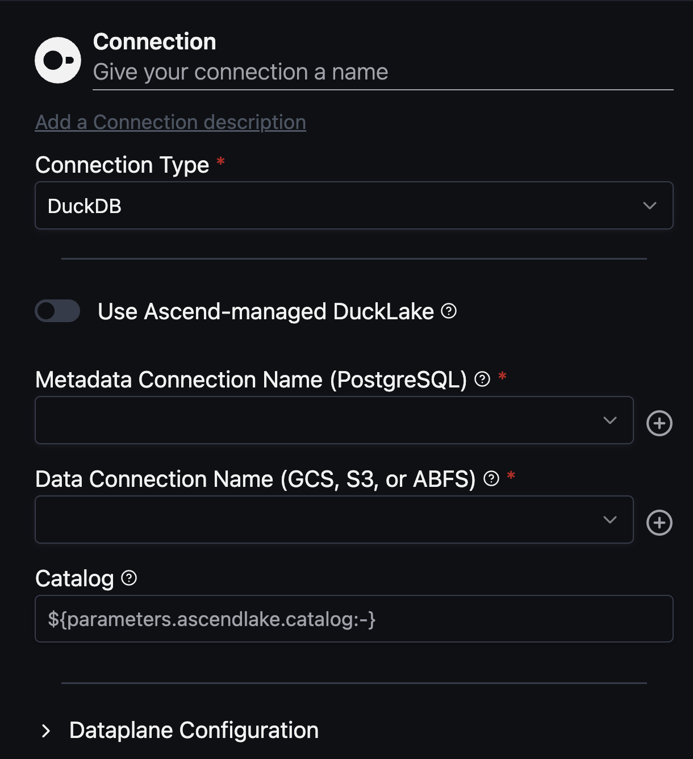Click the Connection logo icon

(x=58, y=60)
